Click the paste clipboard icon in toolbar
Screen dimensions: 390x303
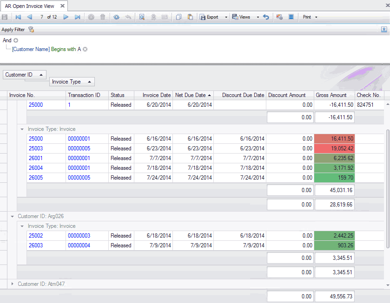pos(190,17)
